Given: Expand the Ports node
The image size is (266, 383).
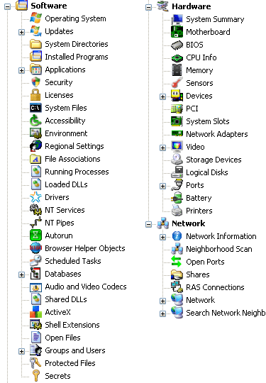Looking at the screenshot, I should click(x=162, y=186).
